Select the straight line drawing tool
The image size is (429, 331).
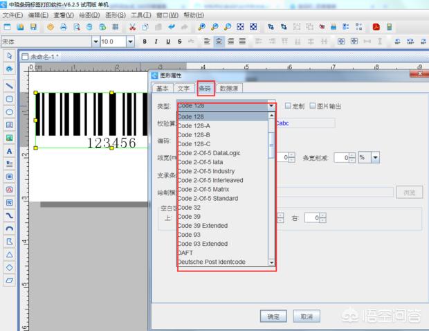click(10, 86)
